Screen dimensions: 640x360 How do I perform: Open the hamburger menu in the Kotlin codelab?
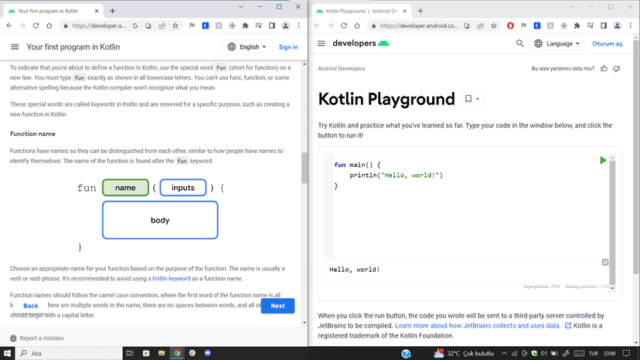15,47
